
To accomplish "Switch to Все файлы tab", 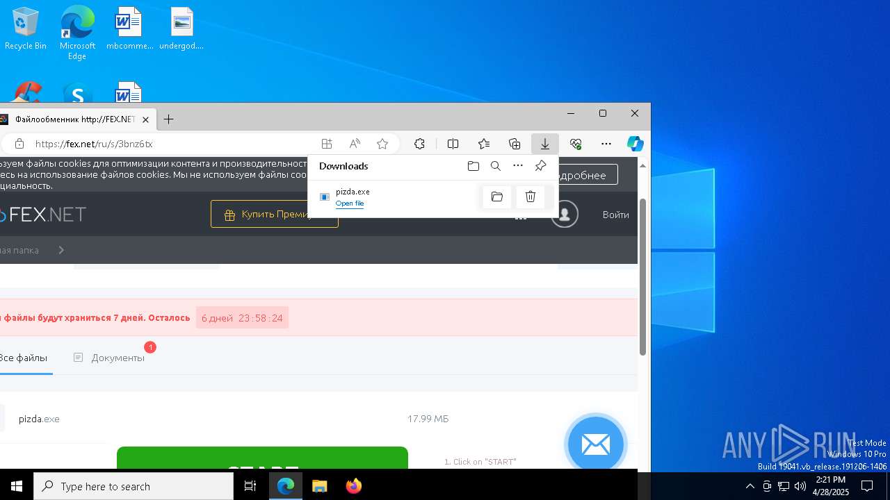I will pyautogui.click(x=24, y=358).
